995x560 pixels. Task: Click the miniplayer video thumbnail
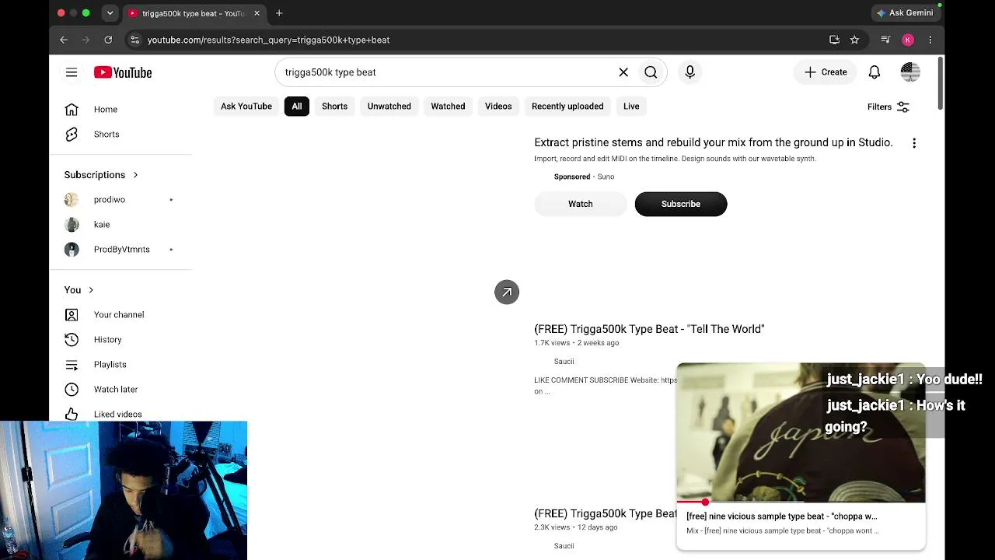(801, 432)
